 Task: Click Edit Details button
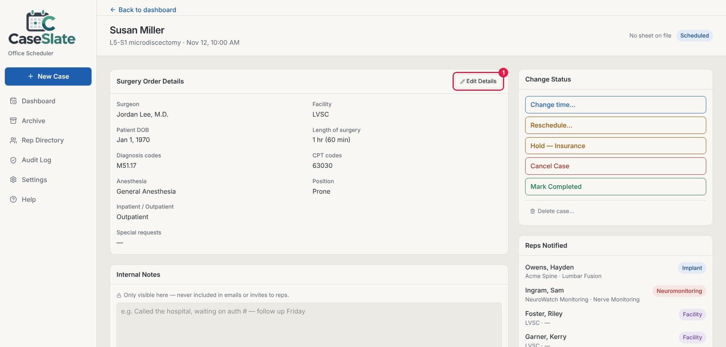click(x=478, y=81)
